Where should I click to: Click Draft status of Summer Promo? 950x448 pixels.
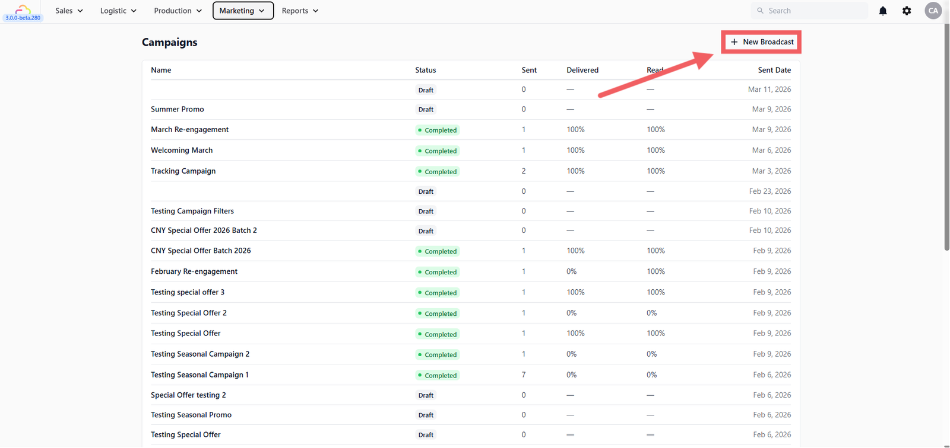(x=426, y=110)
